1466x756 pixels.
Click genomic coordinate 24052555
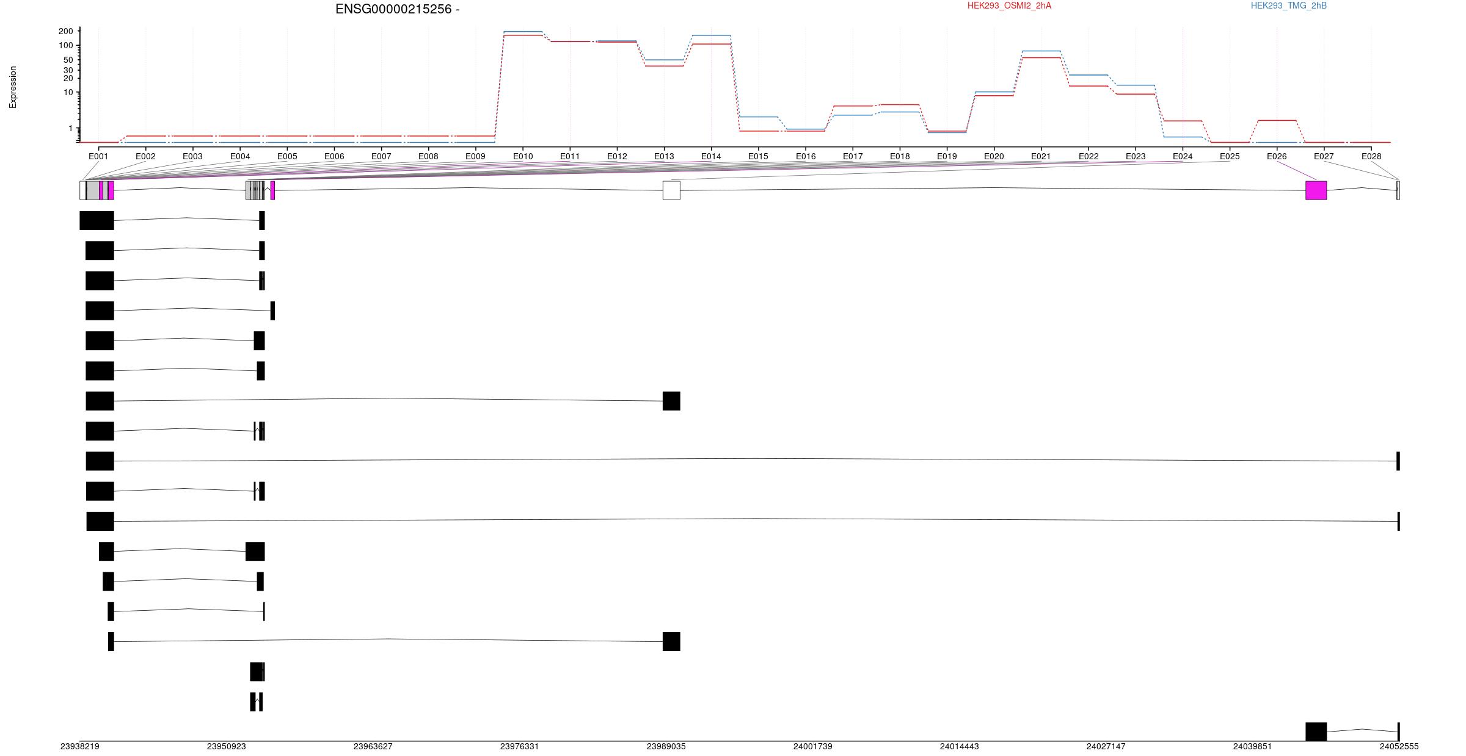tap(1399, 746)
